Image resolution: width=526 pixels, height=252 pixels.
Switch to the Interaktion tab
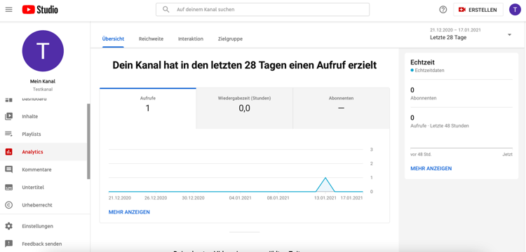tap(191, 38)
